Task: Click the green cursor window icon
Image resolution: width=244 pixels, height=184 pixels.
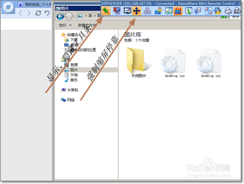Action: pyautogui.click(x=189, y=11)
